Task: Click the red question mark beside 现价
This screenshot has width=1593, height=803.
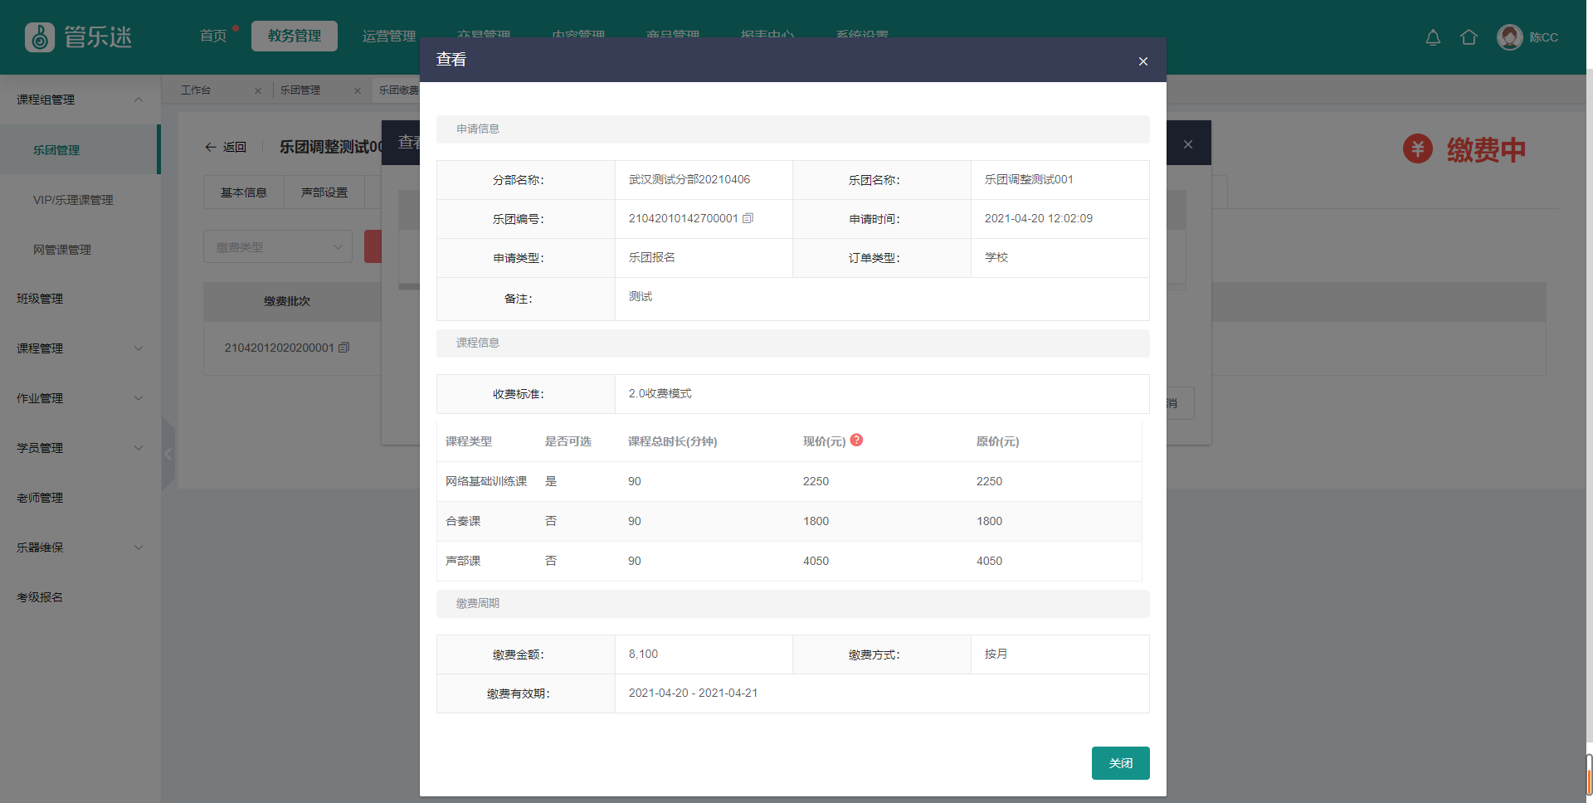Action: click(856, 440)
